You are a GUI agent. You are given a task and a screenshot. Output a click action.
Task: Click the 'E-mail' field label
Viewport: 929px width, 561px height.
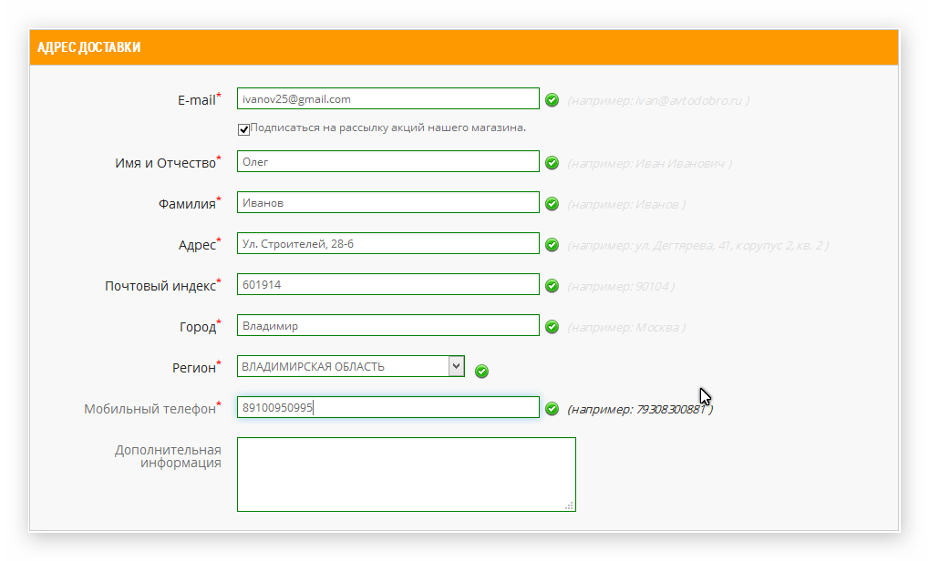click(x=197, y=100)
